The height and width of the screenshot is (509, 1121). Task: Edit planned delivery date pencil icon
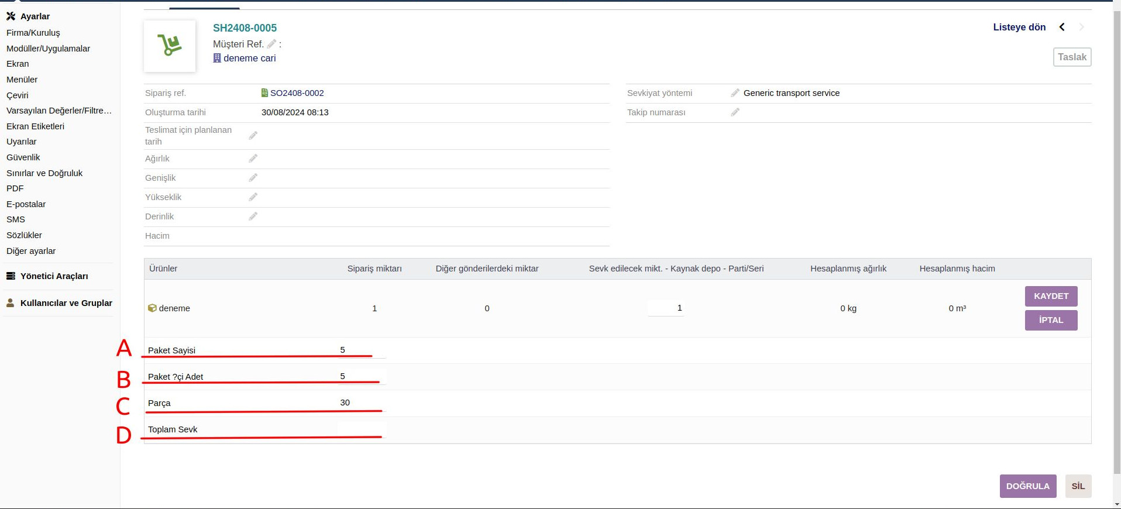click(253, 136)
